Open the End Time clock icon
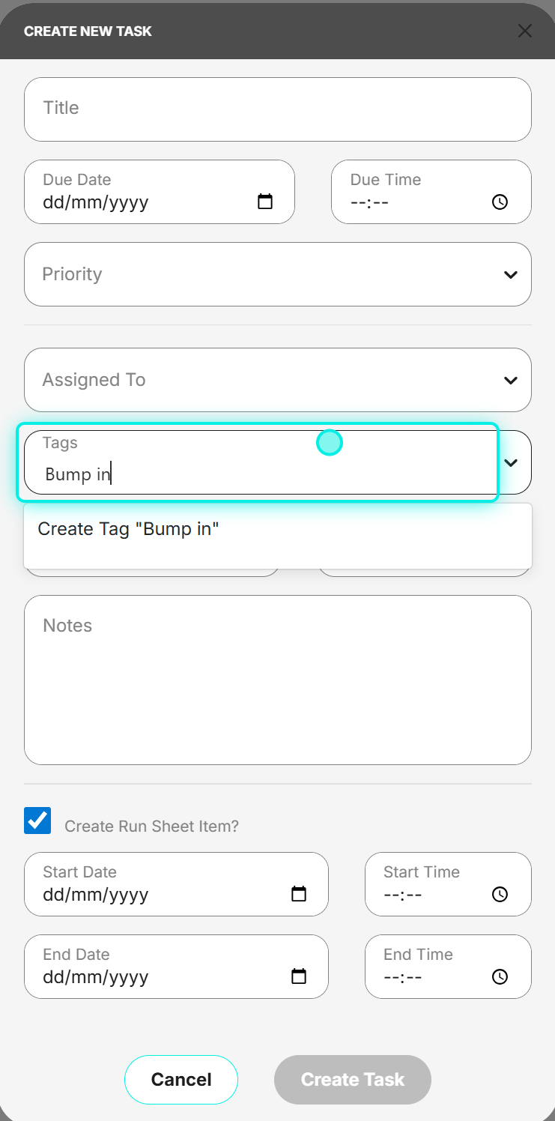This screenshot has width=555, height=1121. click(x=500, y=976)
